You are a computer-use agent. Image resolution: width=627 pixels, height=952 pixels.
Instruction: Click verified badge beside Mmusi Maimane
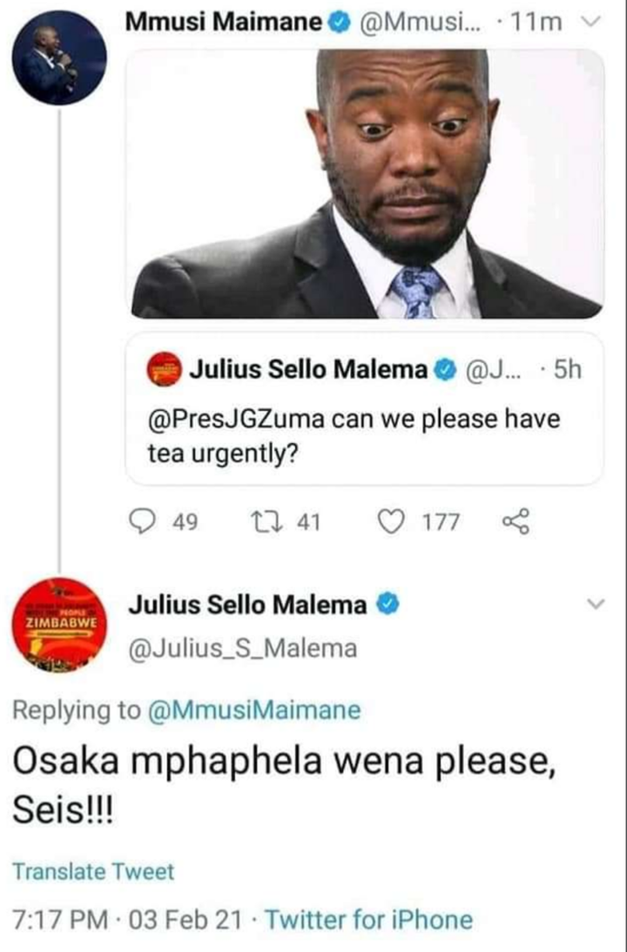pyautogui.click(x=339, y=23)
